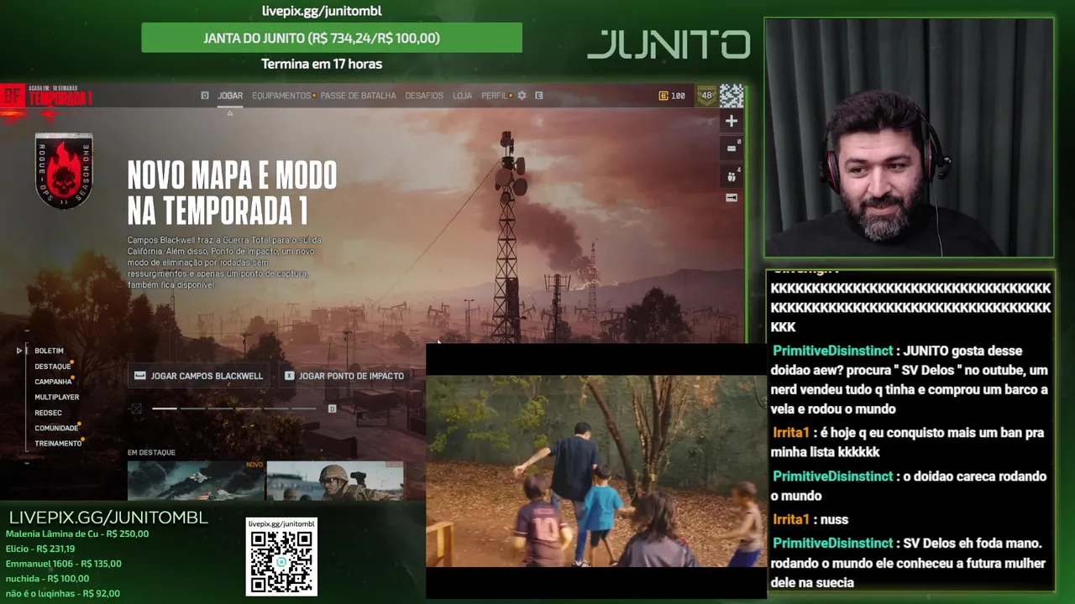Open the PERFIL tab

click(x=494, y=96)
